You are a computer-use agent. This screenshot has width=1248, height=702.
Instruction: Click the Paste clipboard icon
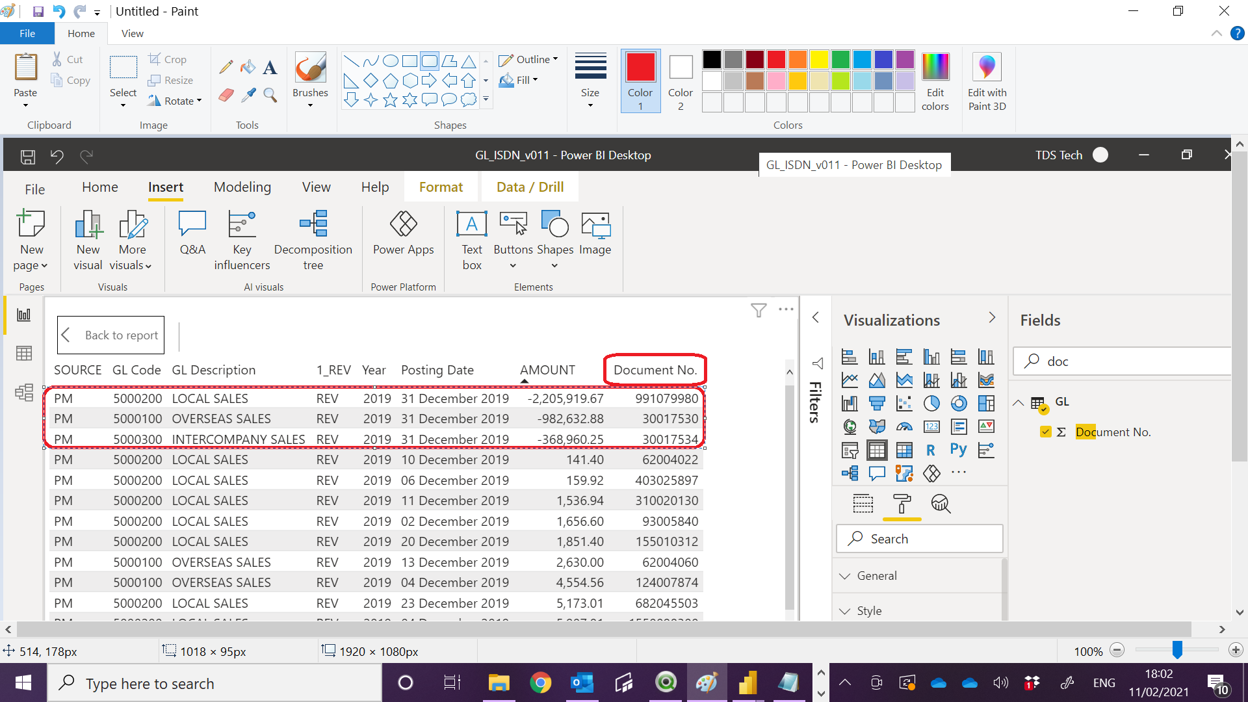point(26,68)
